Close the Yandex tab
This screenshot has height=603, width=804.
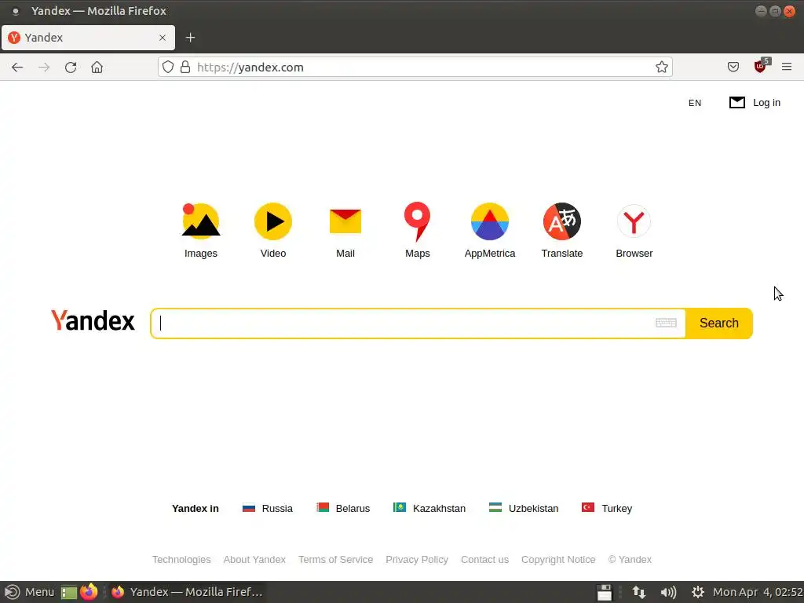coord(163,38)
